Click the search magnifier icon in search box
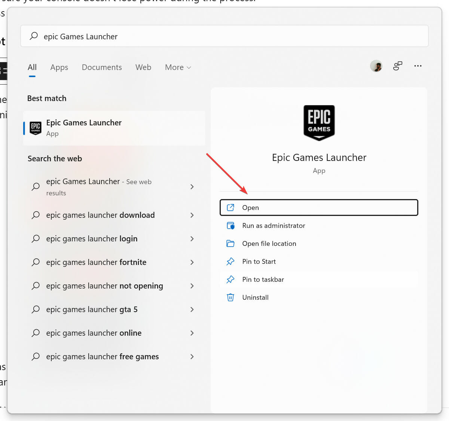Screen dimensions: 449x421 point(34,36)
